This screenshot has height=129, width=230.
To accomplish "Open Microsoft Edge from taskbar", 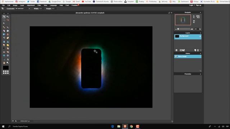I will pos(112,126).
